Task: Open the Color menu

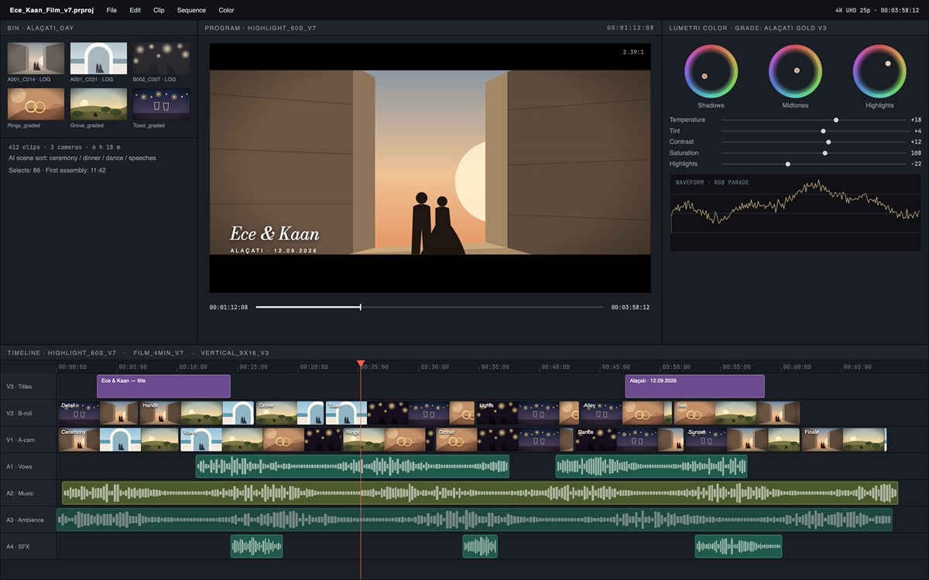Action: pyautogui.click(x=226, y=10)
